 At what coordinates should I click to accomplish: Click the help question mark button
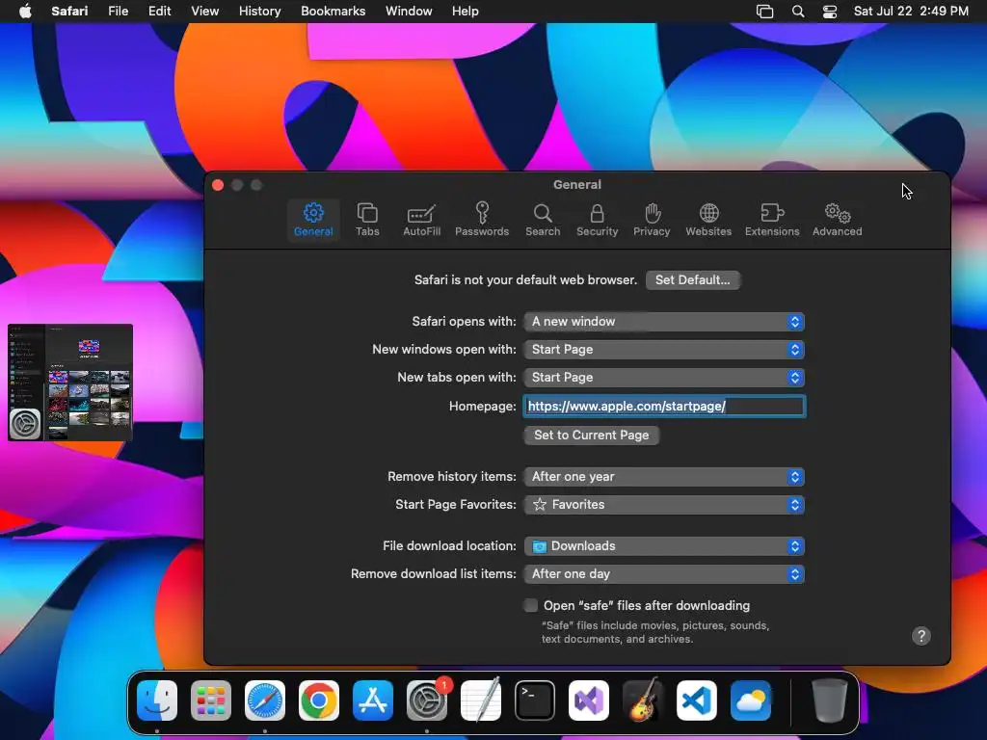pyautogui.click(x=920, y=636)
